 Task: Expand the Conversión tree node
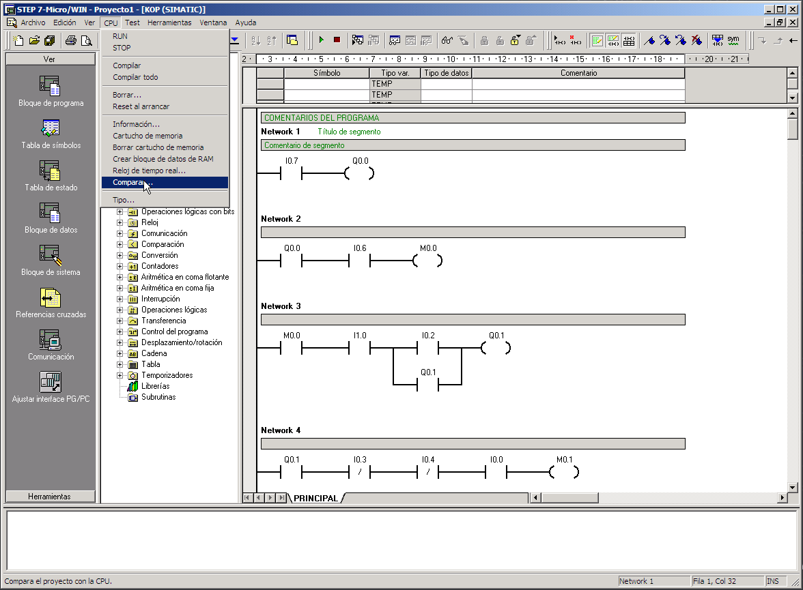point(120,255)
